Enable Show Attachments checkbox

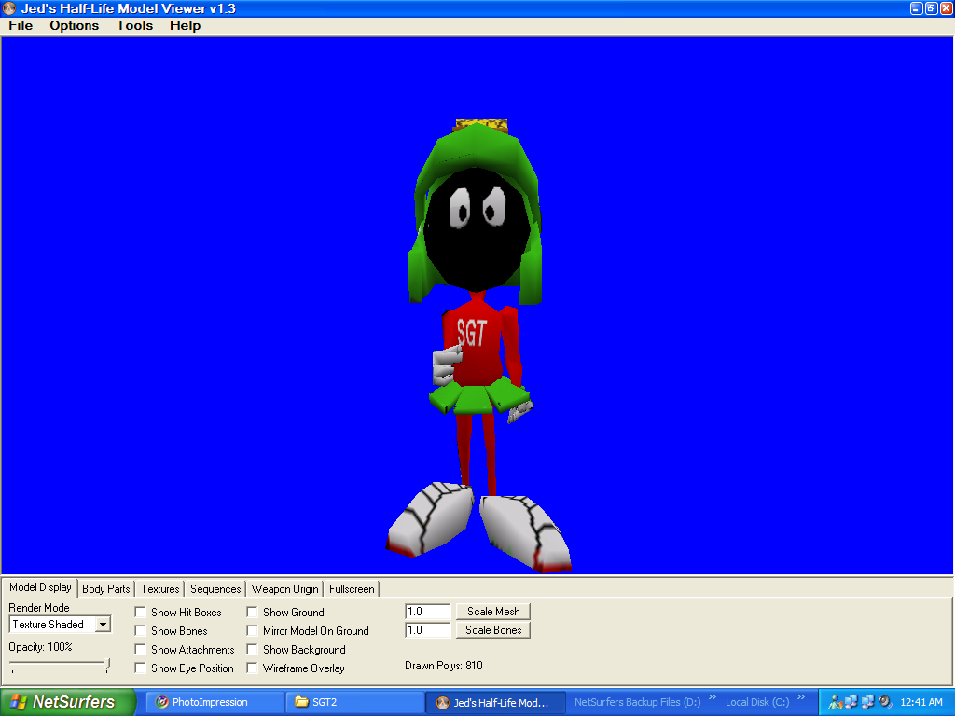point(140,649)
